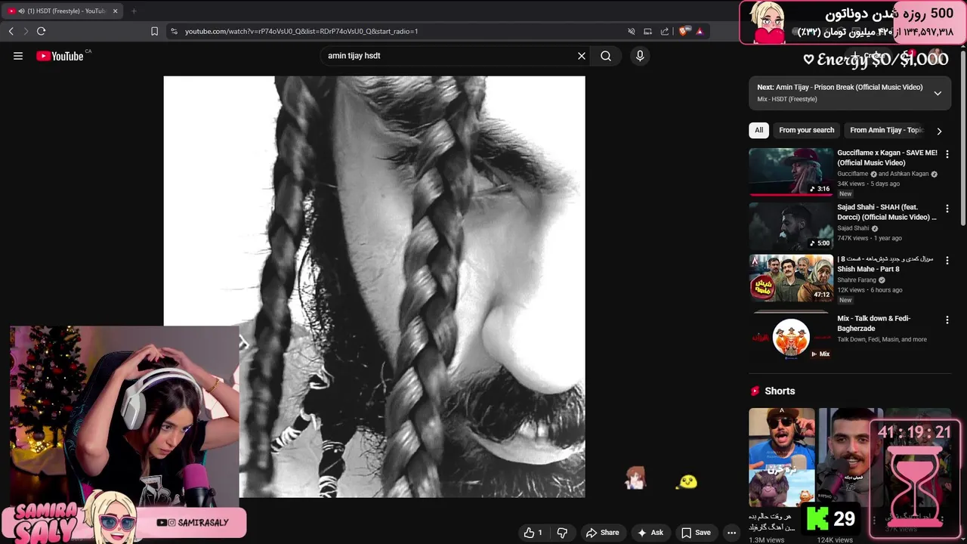
Task: Close the HSDT (Freestyle) tab
Action: click(115, 11)
